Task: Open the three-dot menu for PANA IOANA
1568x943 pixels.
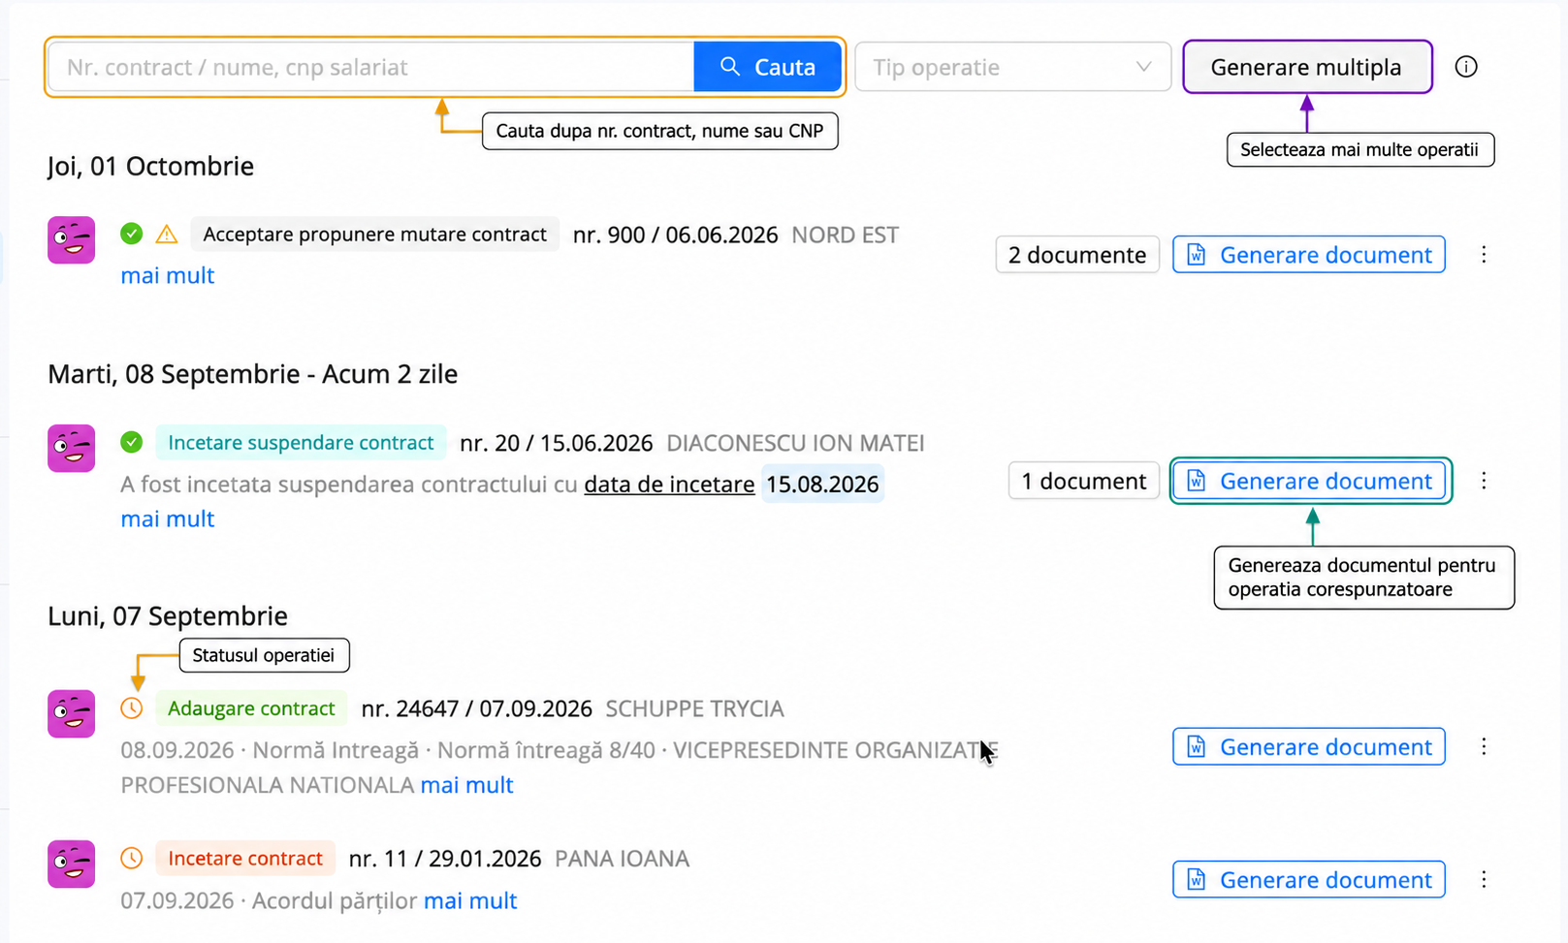Action: [x=1484, y=879]
